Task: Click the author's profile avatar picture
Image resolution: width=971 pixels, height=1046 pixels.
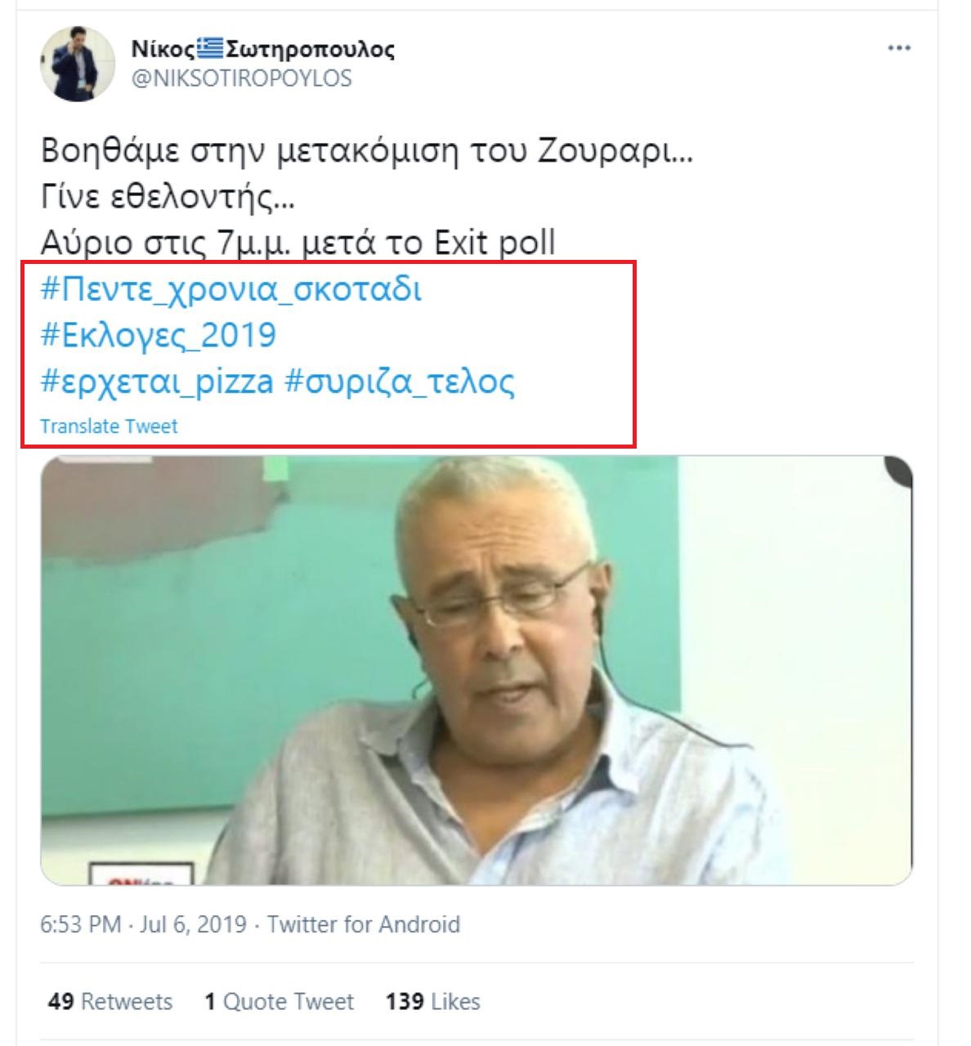Action: (78, 64)
